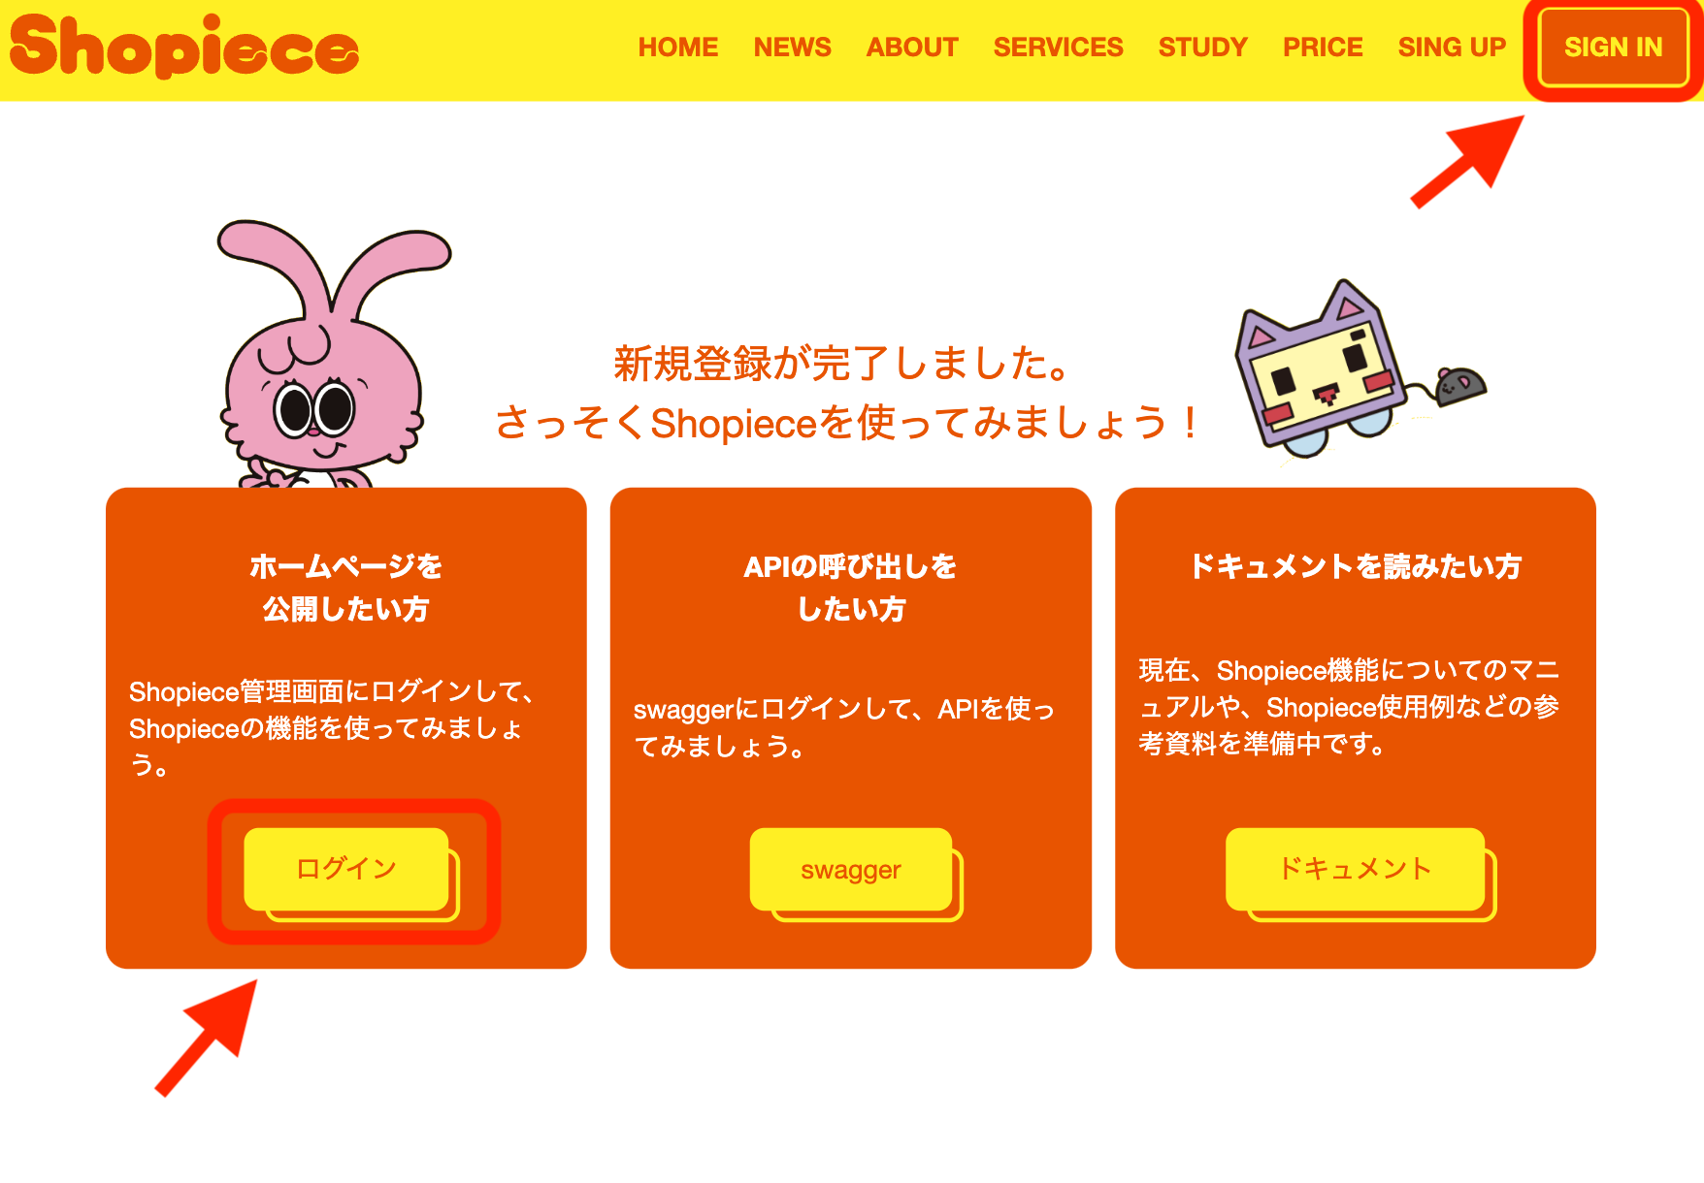The image size is (1704, 1183).
Task: Click the purple cat robot mascot
Action: 1322,369
